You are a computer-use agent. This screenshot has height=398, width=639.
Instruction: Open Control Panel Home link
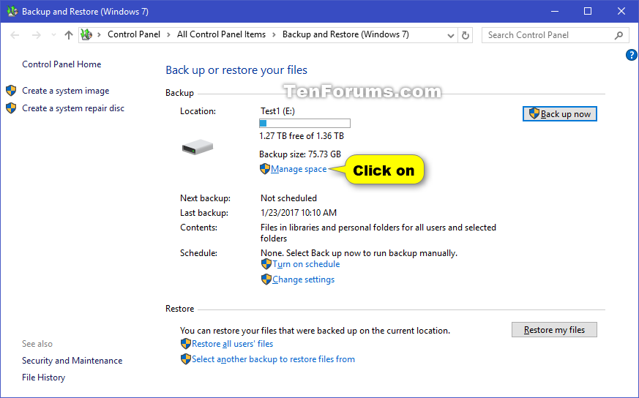(61, 64)
